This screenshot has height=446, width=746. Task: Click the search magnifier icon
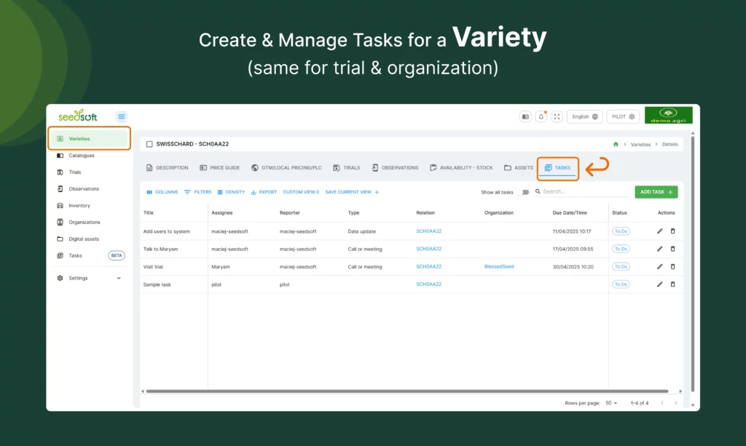coord(538,191)
